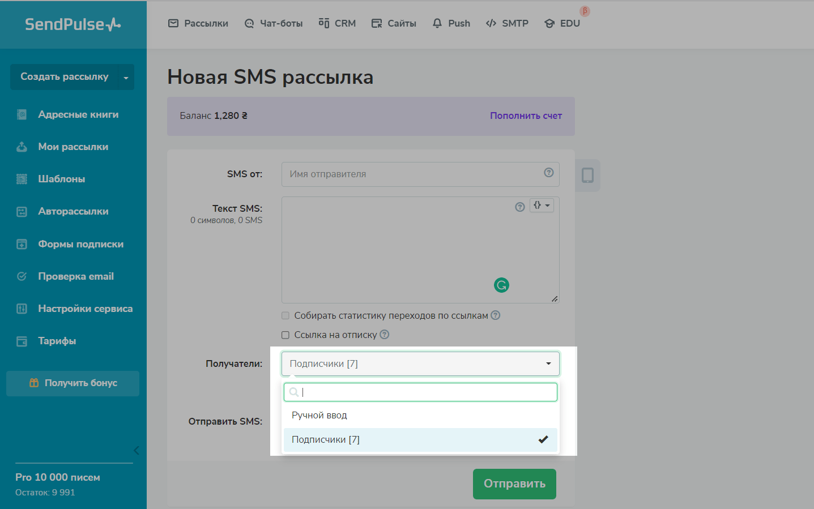Open Адресные книги in sidebar
814x509 pixels.
tap(78, 114)
